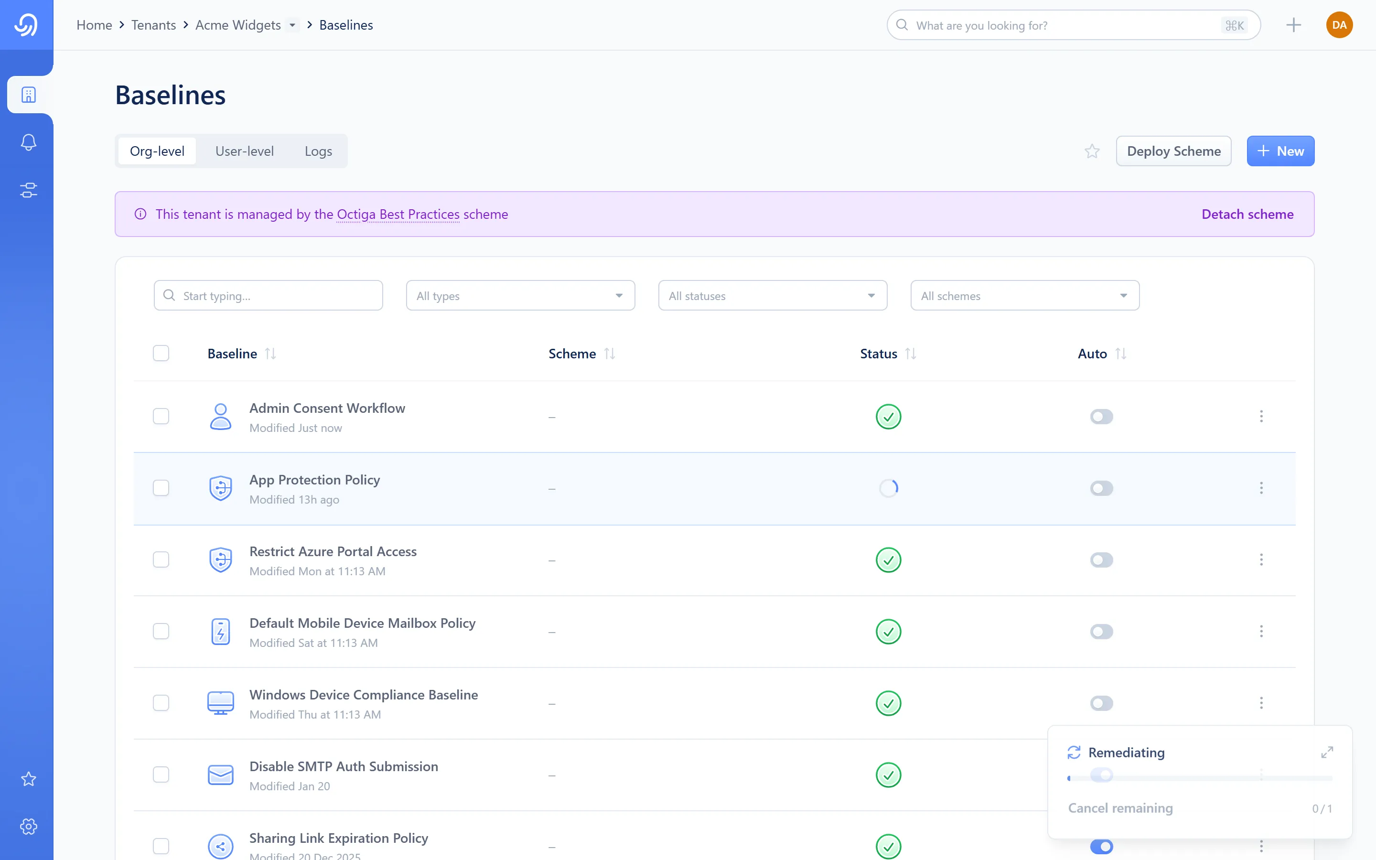Select the App Protection Policy checkbox

pos(161,488)
